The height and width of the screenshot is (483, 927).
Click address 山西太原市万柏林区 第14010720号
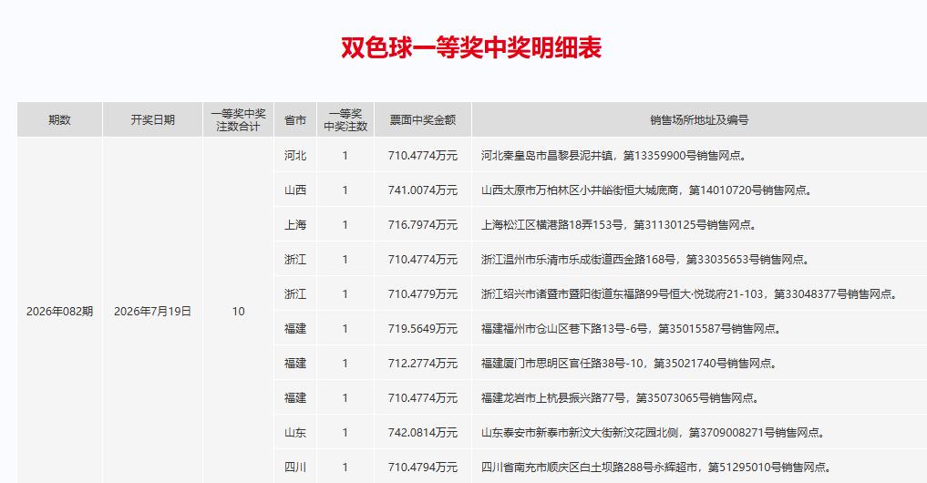(x=647, y=190)
